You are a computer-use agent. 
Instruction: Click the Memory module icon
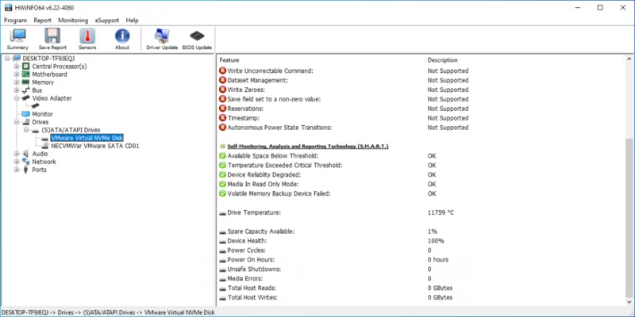point(26,82)
